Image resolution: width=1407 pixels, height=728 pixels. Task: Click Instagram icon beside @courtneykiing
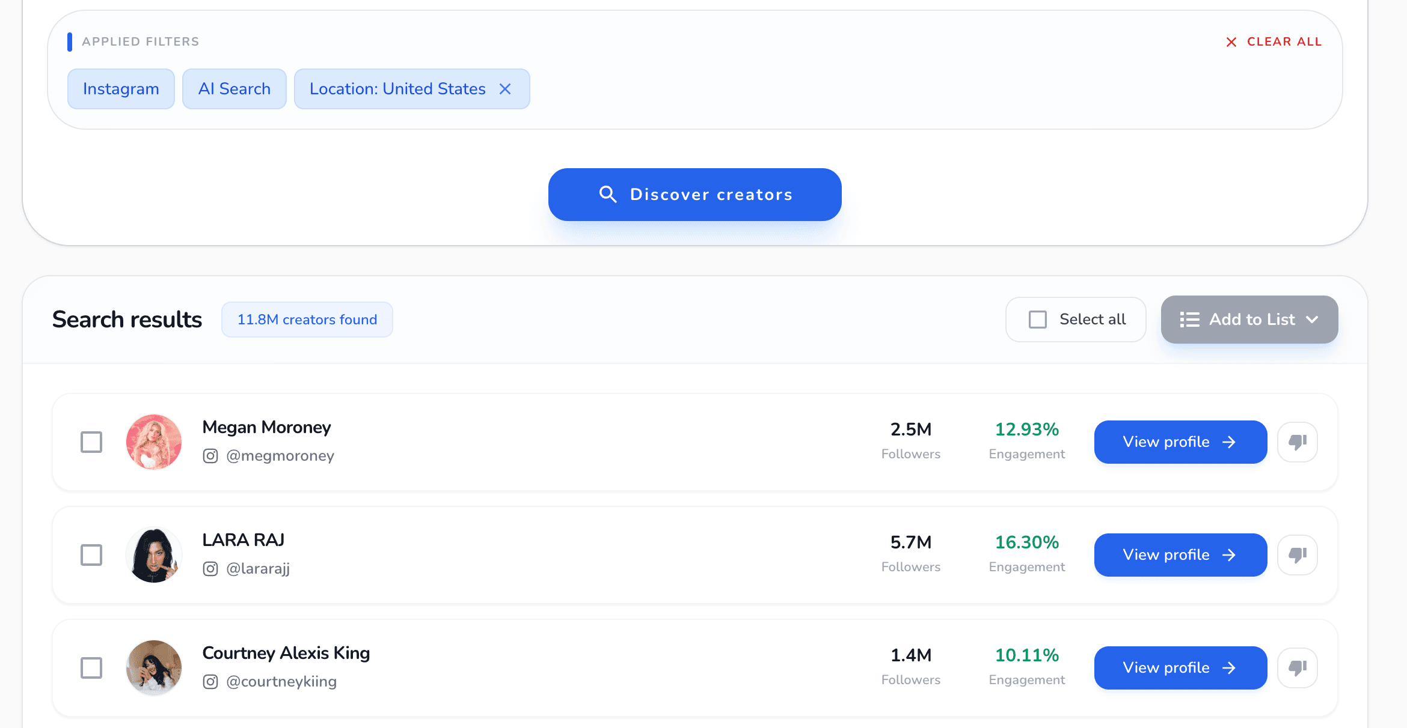pyautogui.click(x=210, y=682)
